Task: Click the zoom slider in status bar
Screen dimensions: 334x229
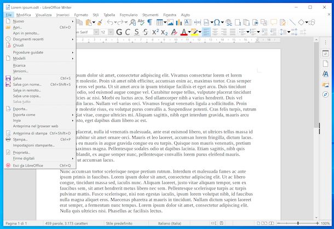Action: tap(298, 223)
